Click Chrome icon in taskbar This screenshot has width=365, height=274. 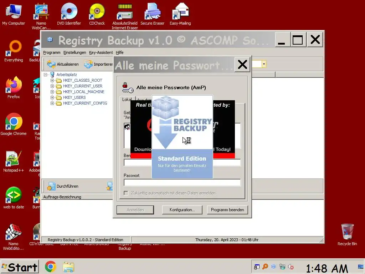coord(51,267)
